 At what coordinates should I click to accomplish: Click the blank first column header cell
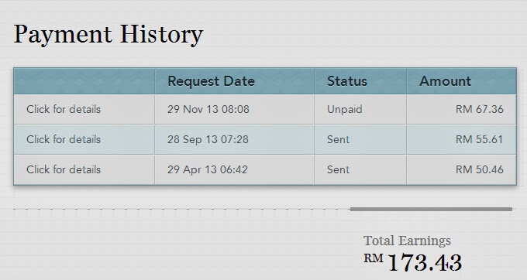point(84,81)
